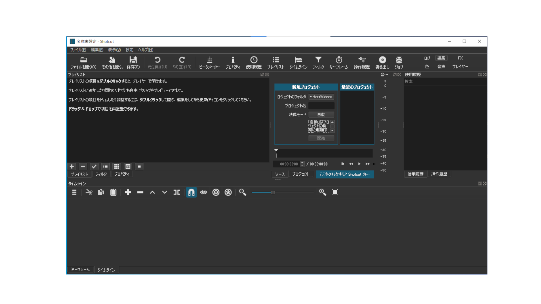Switch layout to FX

click(x=460, y=58)
